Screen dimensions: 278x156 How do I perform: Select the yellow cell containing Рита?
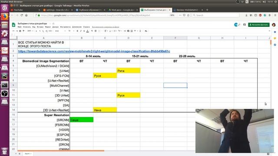129,71
